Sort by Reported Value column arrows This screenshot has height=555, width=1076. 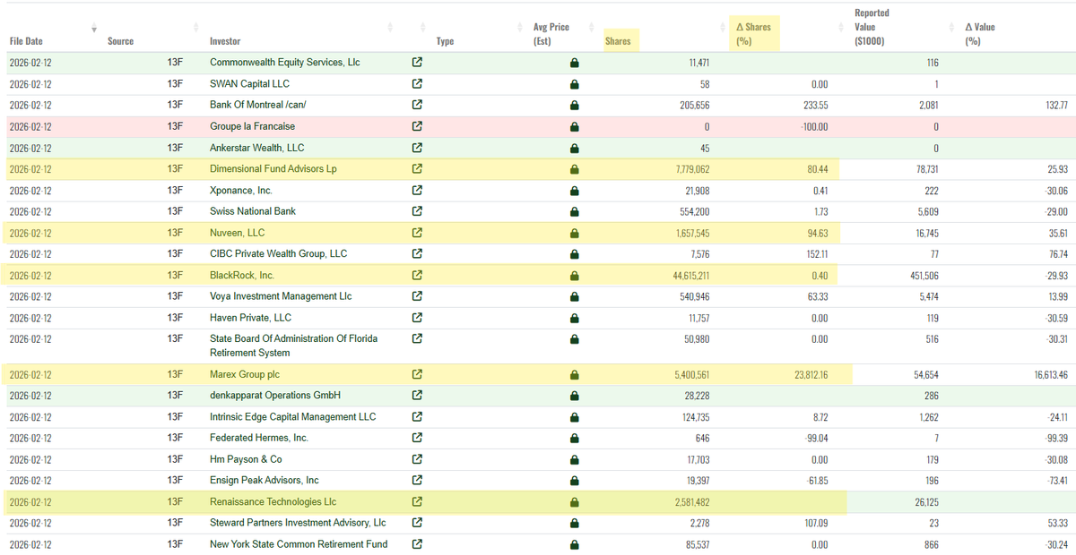tap(954, 28)
